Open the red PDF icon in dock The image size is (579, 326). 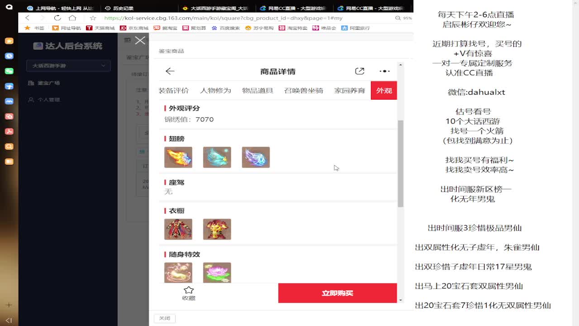(x=9, y=131)
